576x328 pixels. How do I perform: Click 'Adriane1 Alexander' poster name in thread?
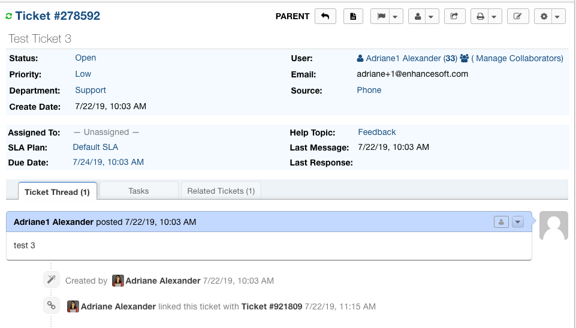(53, 222)
